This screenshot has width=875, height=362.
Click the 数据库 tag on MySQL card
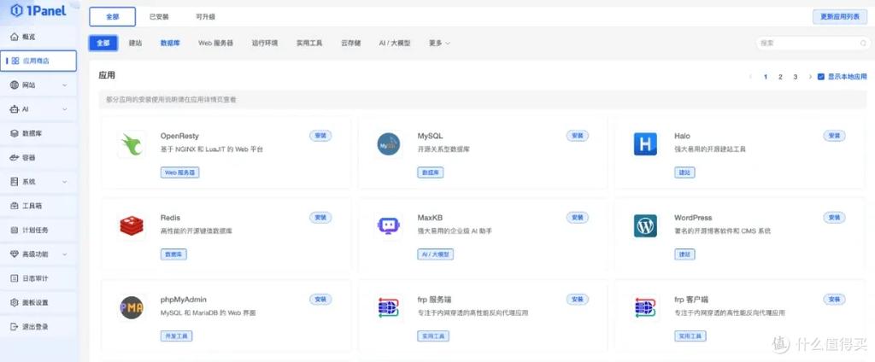point(431,173)
